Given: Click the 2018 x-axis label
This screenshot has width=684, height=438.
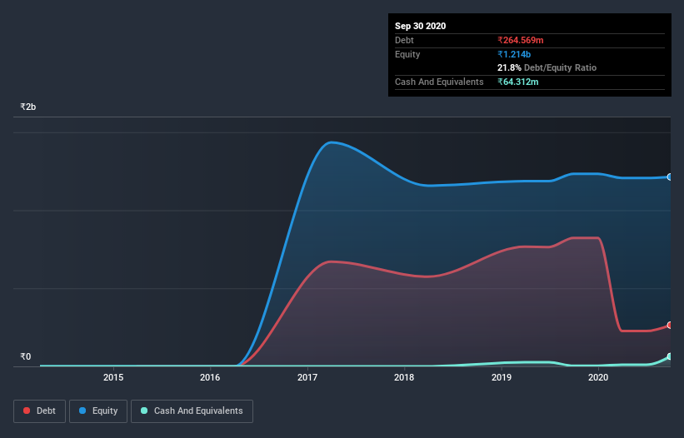Looking at the screenshot, I should click(x=404, y=377).
